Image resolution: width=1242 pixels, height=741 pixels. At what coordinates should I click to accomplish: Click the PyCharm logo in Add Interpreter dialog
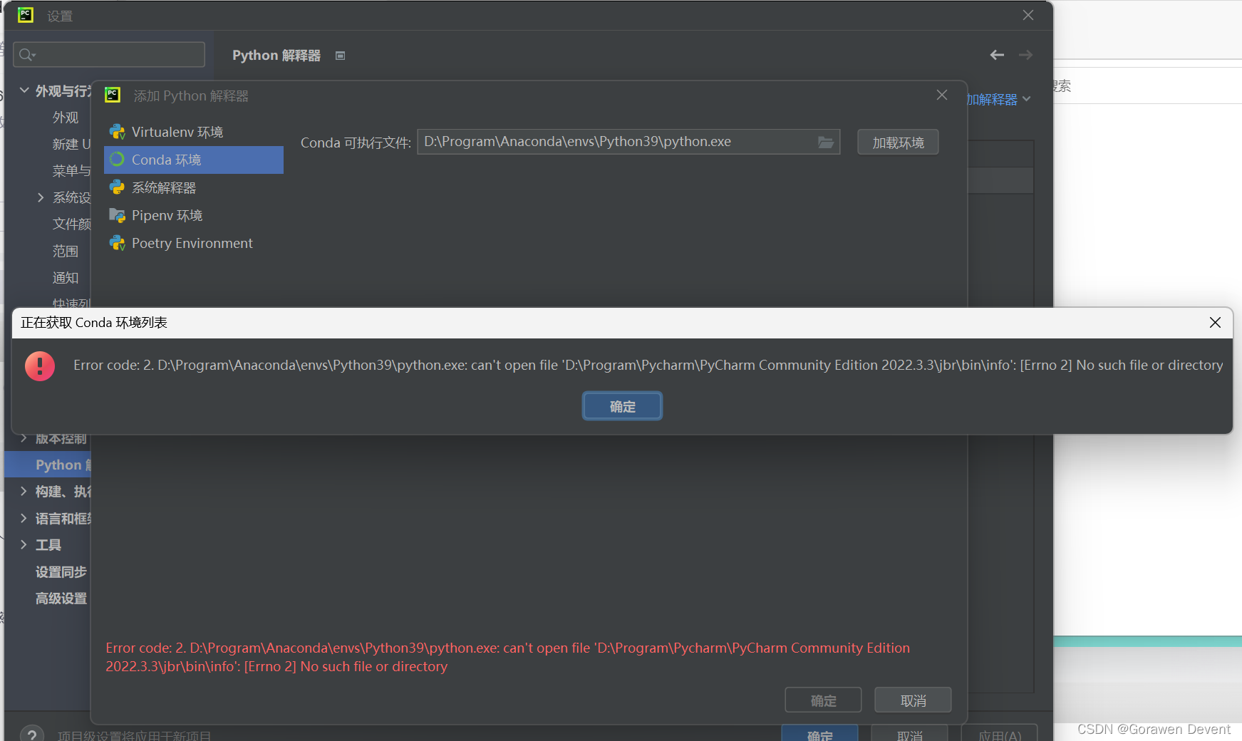[x=113, y=95]
